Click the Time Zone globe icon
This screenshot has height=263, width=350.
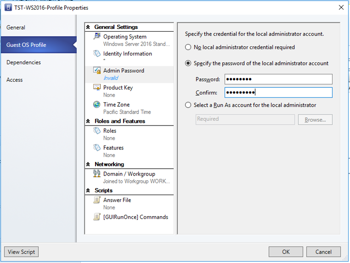click(x=97, y=104)
